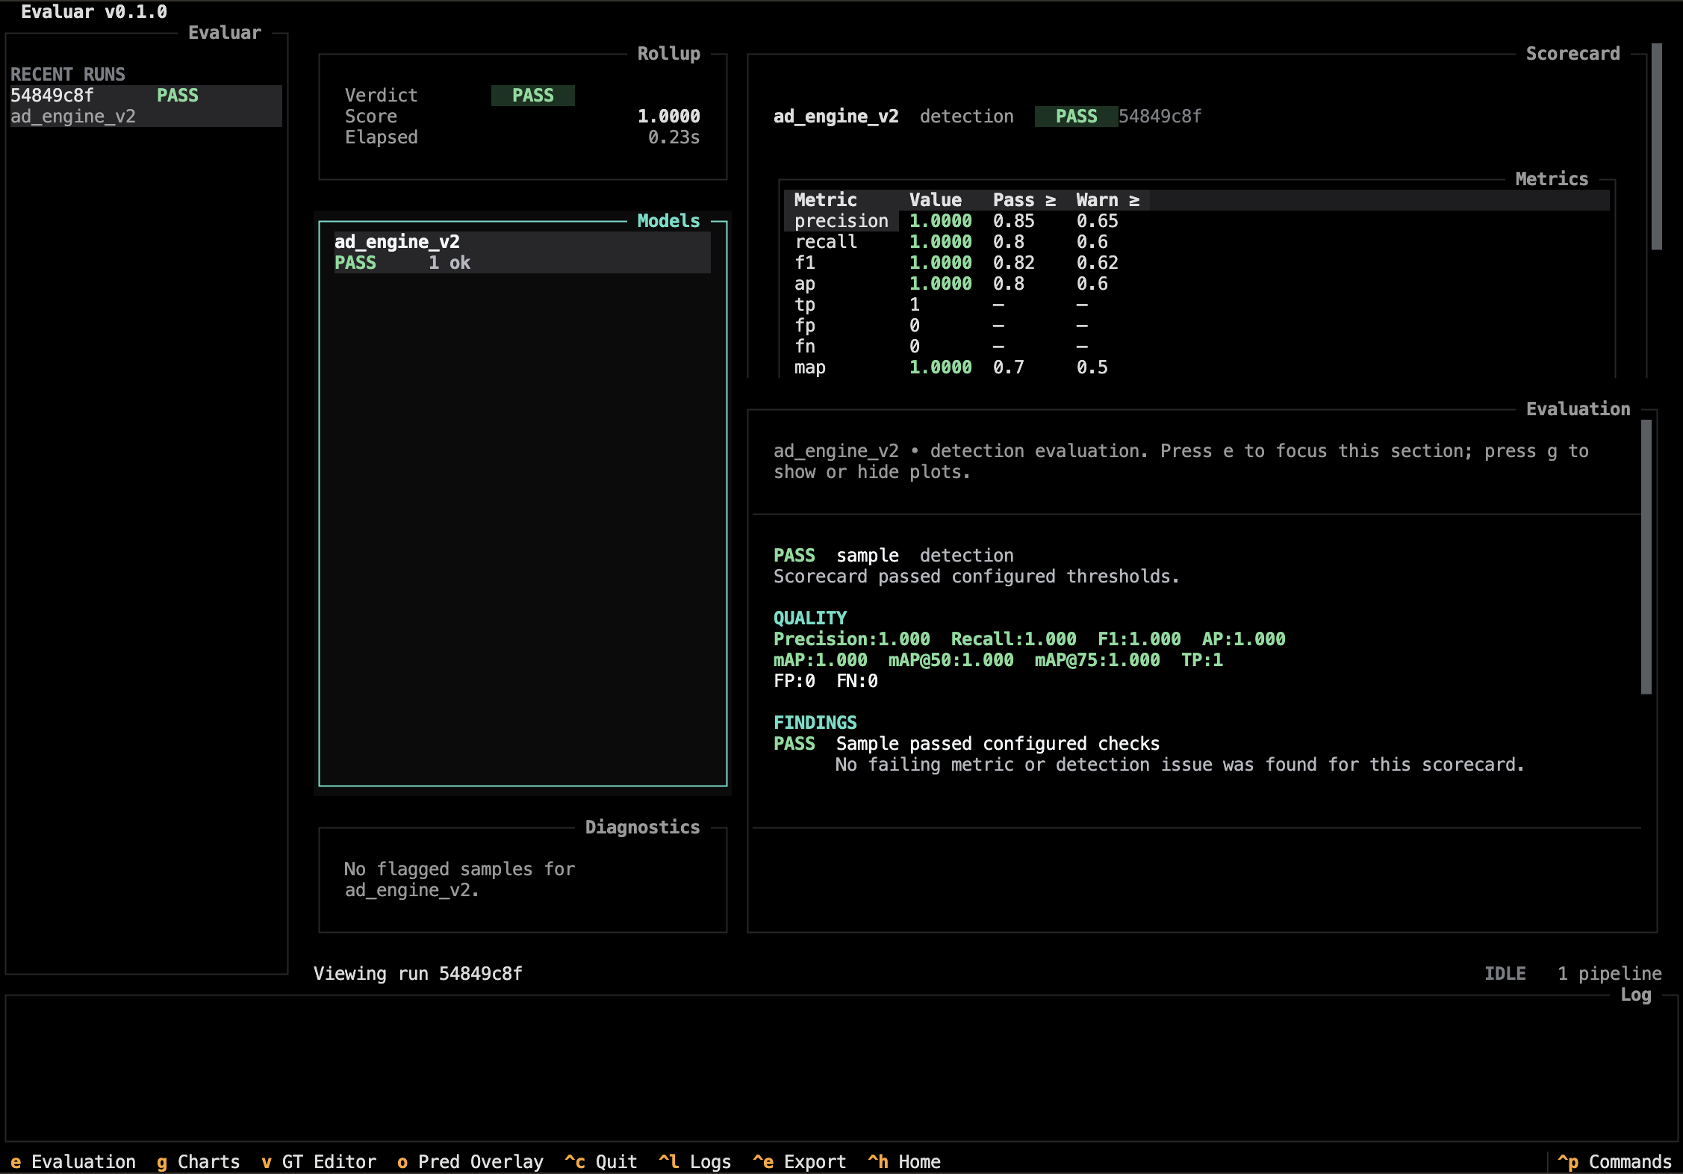Click Scorecard header PASS badge
The image size is (1683, 1174).
(x=1076, y=117)
